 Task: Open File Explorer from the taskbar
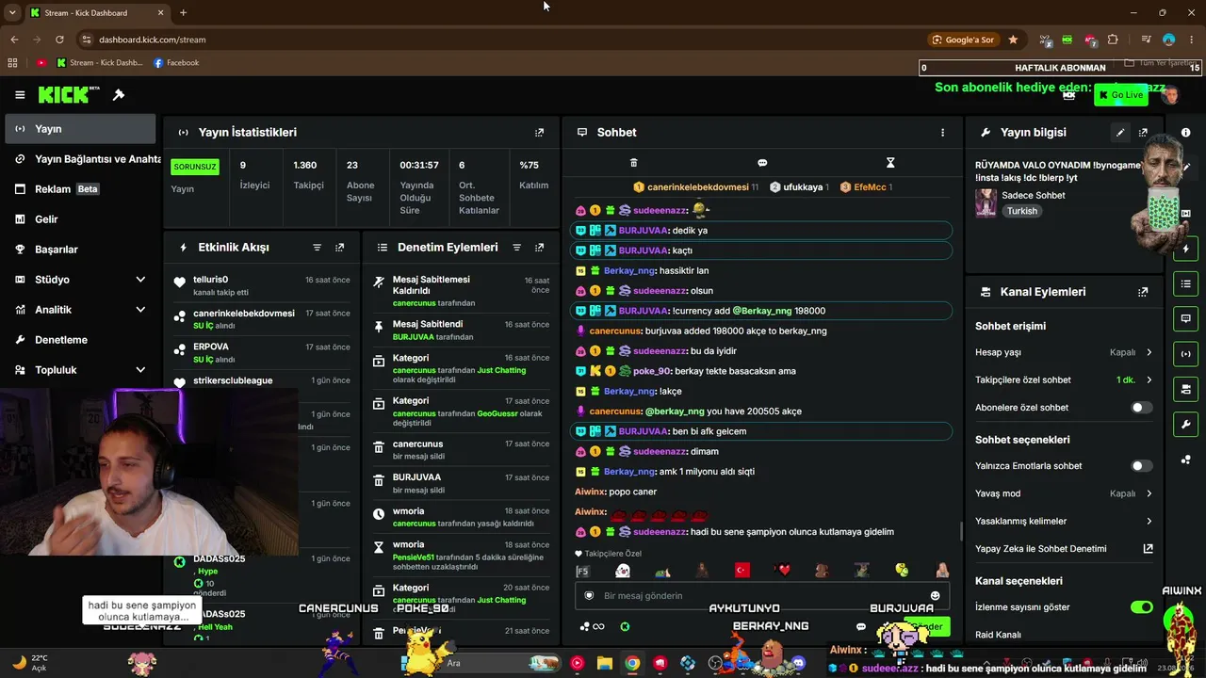pos(605,663)
